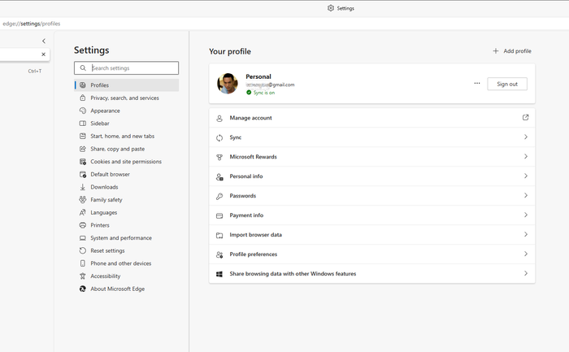569x352 pixels.
Task: Click the Passwords key icon
Action: pos(219,196)
